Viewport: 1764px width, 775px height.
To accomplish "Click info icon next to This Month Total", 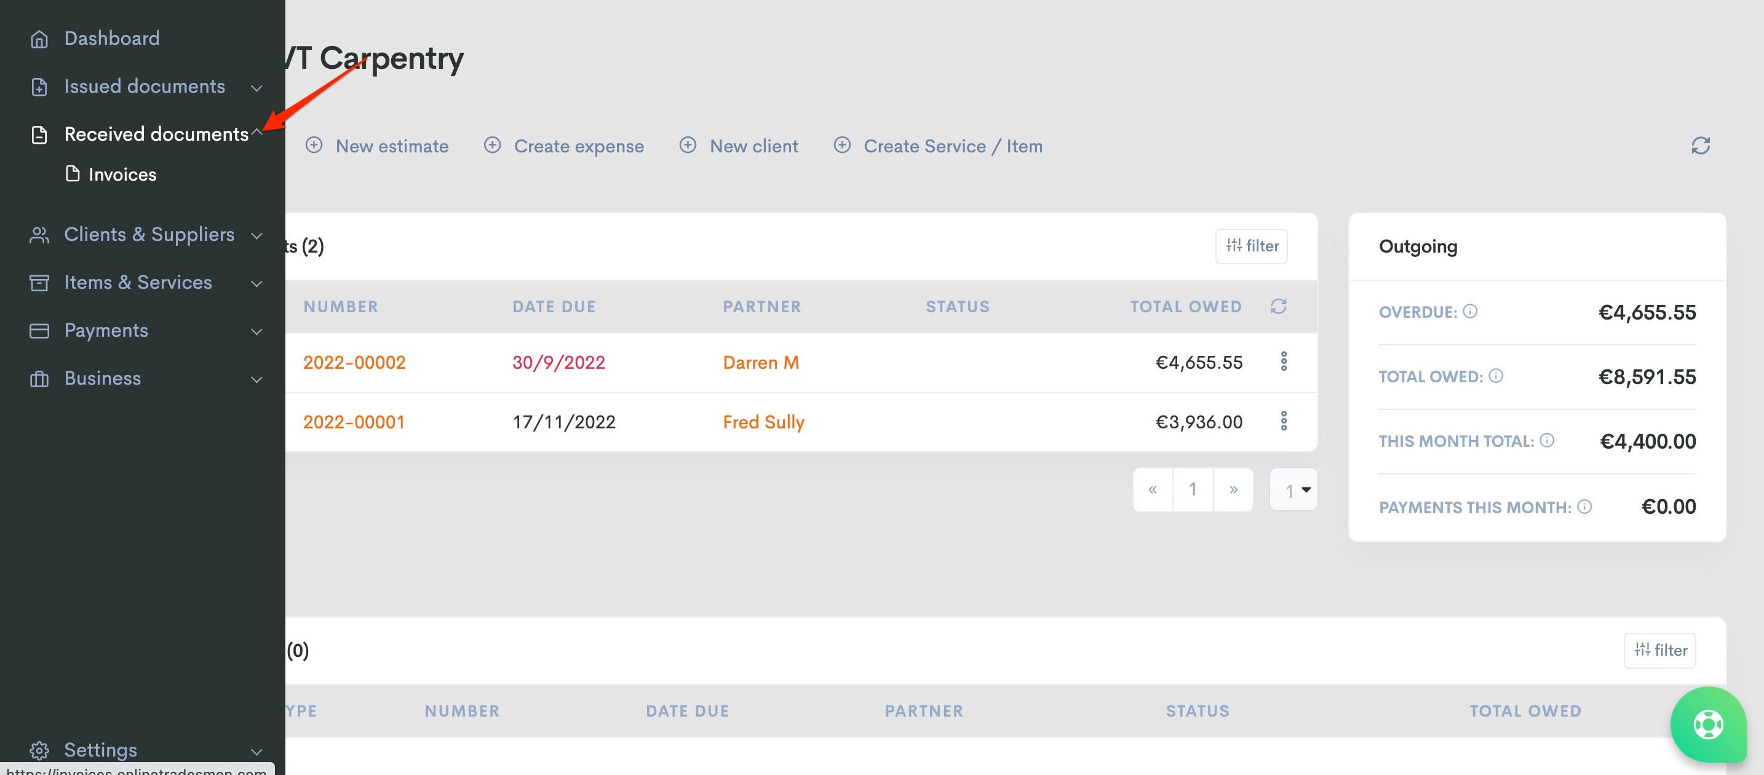I will 1547,440.
